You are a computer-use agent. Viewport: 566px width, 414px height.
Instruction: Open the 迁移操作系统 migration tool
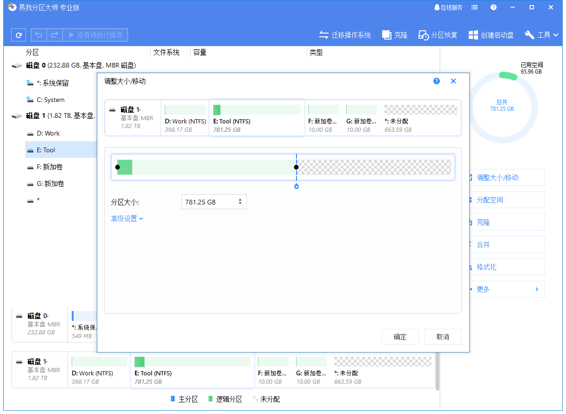pos(346,34)
